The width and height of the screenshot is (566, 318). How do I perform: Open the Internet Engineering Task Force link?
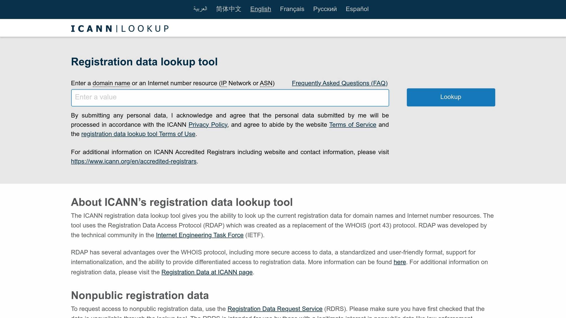200,235
